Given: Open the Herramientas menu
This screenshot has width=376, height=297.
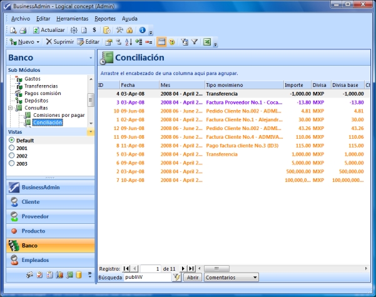Looking at the screenshot, I should click(x=72, y=19).
